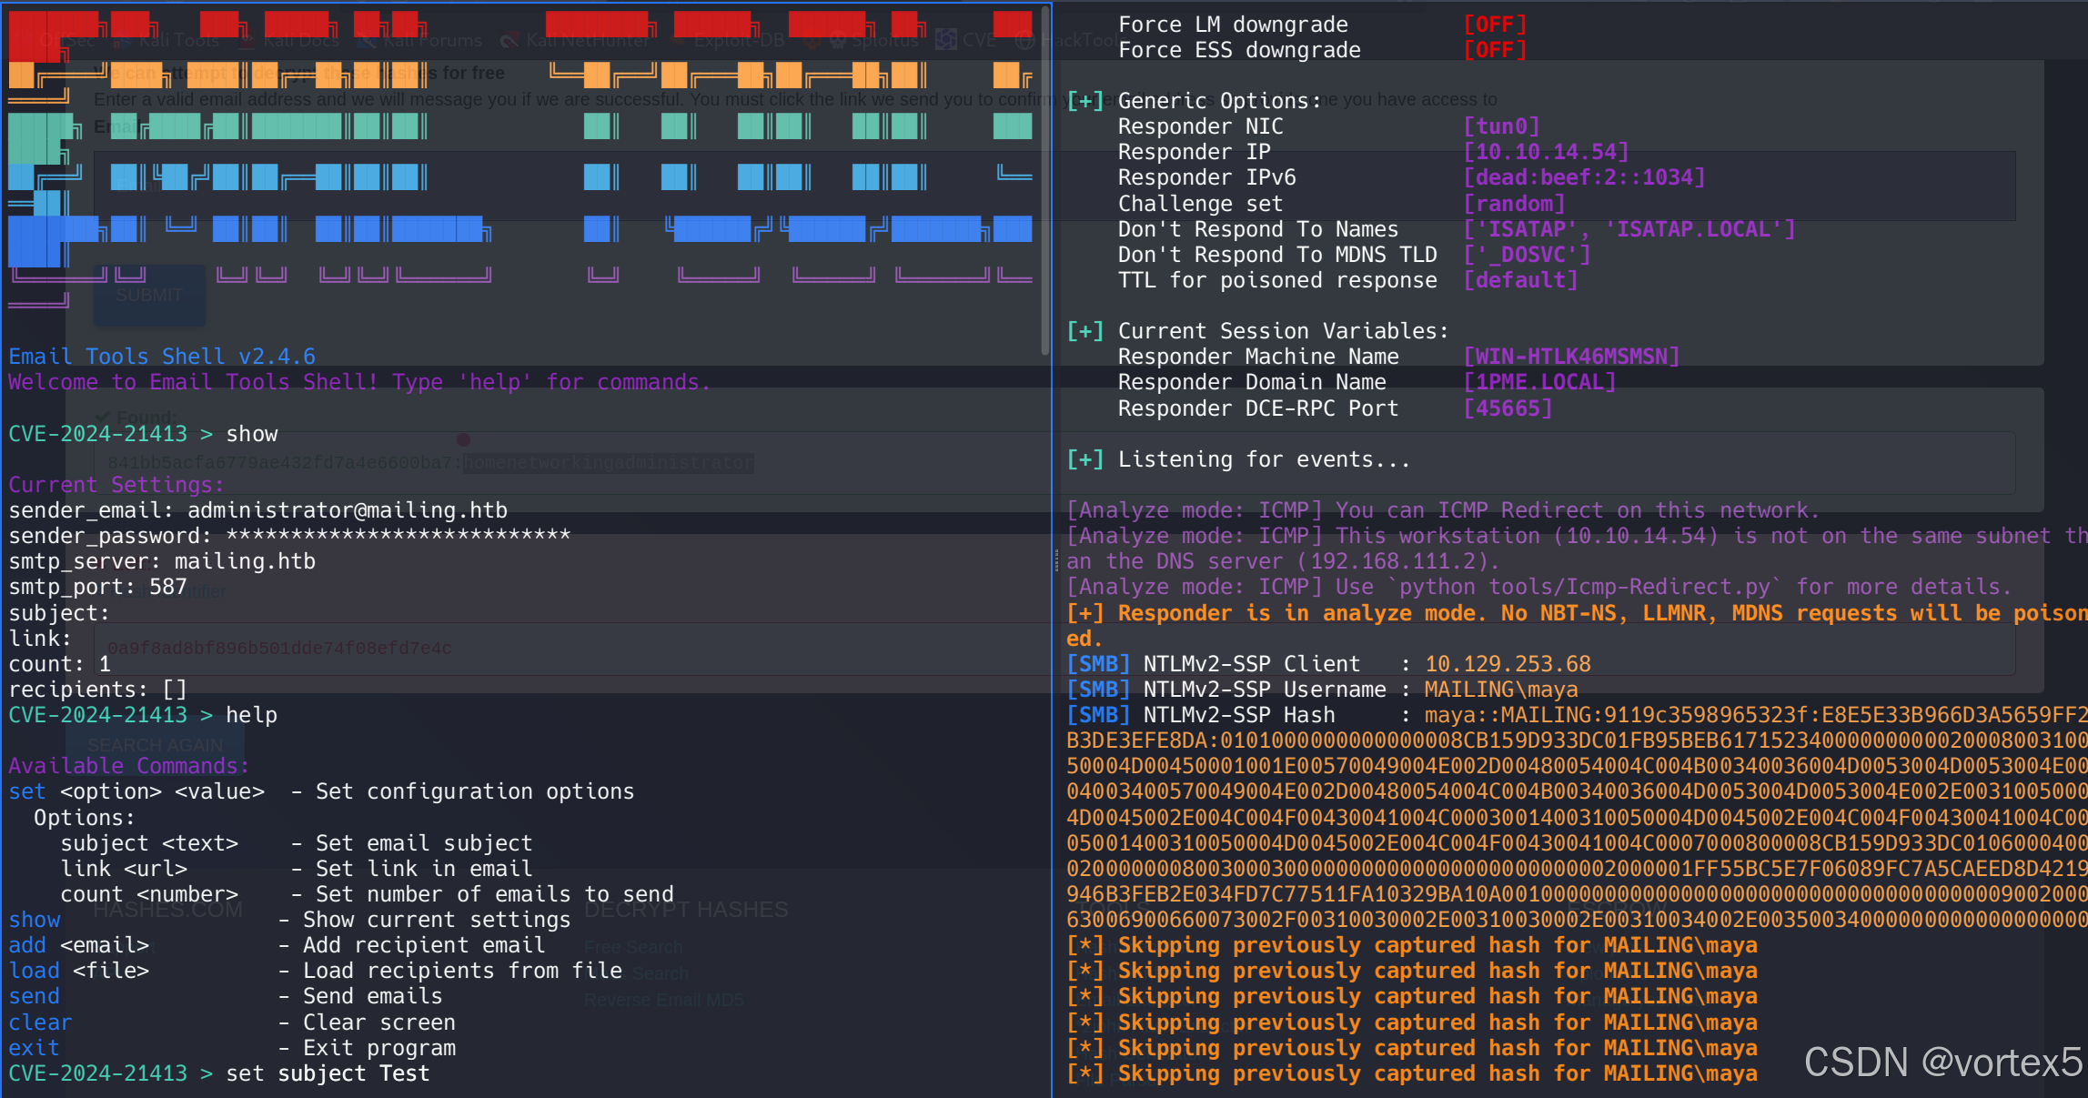Click the Free Search footer link
Image resolution: width=2088 pixels, height=1098 pixels.
(x=633, y=947)
